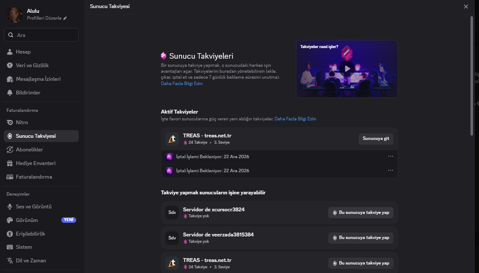Screen dimensions: 479x273
Task: Open Mesajlaşma İzinleri settings
Action: click(41, 79)
